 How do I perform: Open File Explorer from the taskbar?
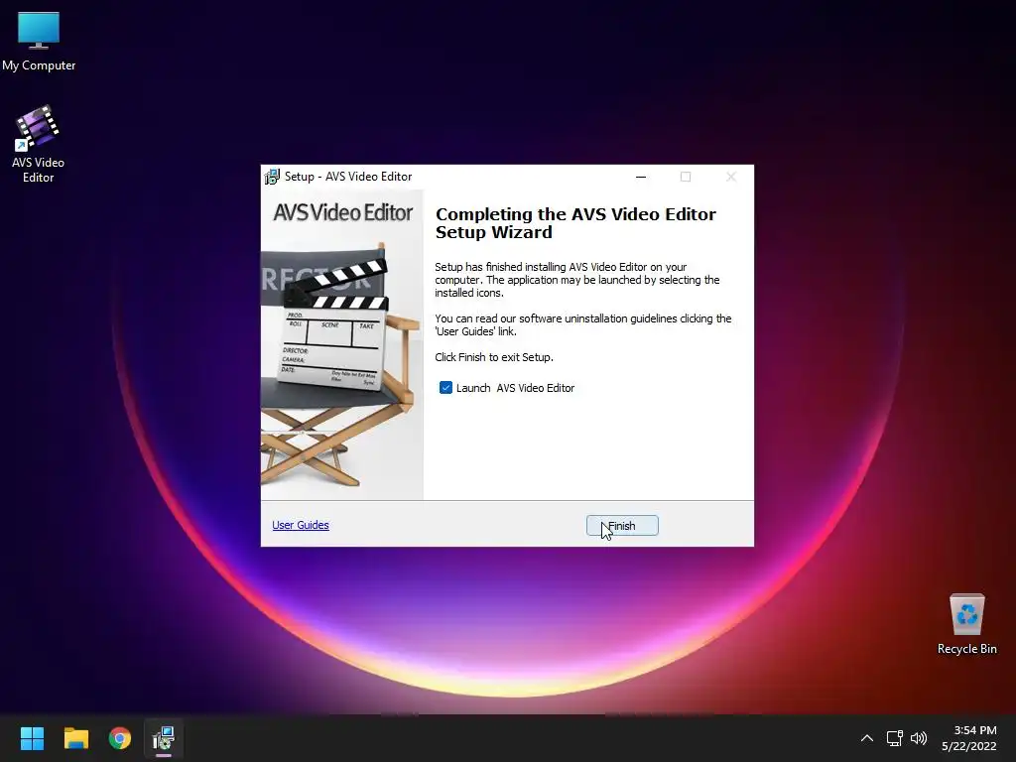[x=75, y=738]
